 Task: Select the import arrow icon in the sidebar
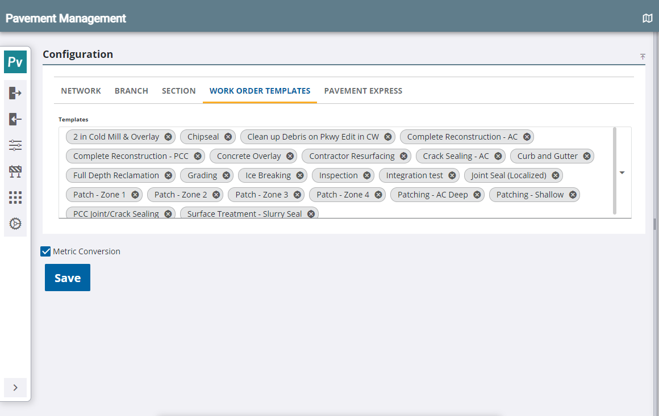(x=15, y=119)
